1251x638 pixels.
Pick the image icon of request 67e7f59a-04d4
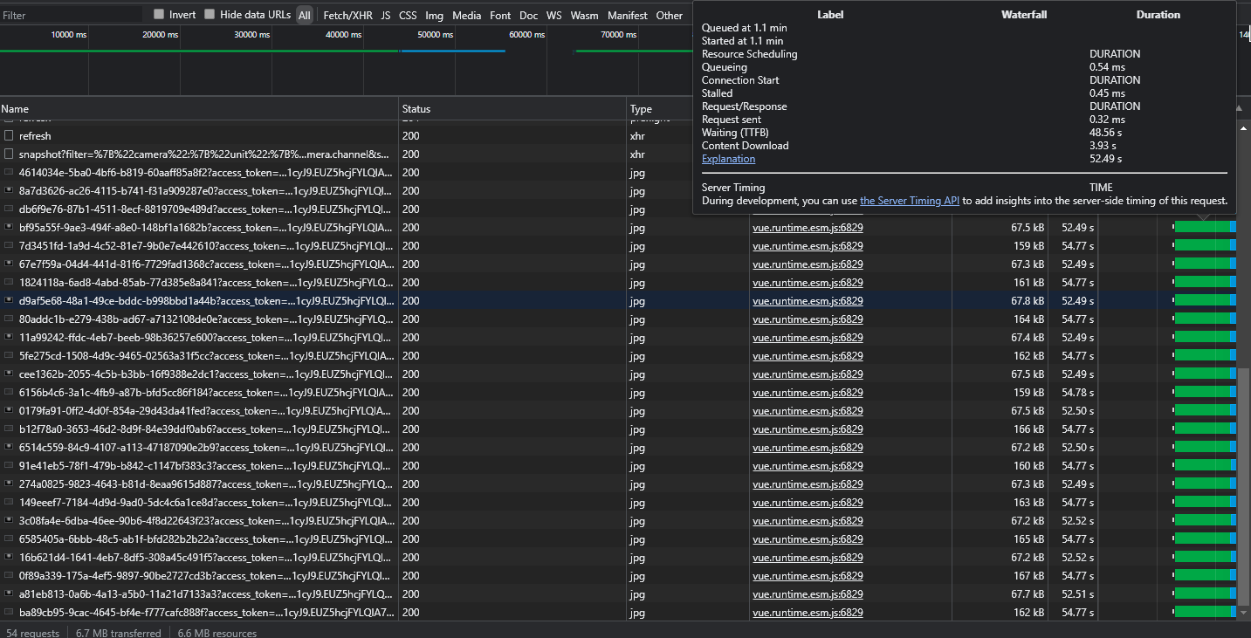[x=9, y=264]
